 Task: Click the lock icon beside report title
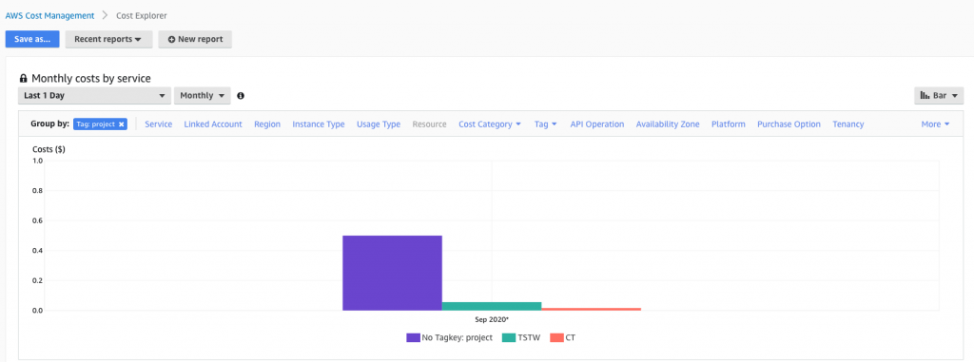24,78
